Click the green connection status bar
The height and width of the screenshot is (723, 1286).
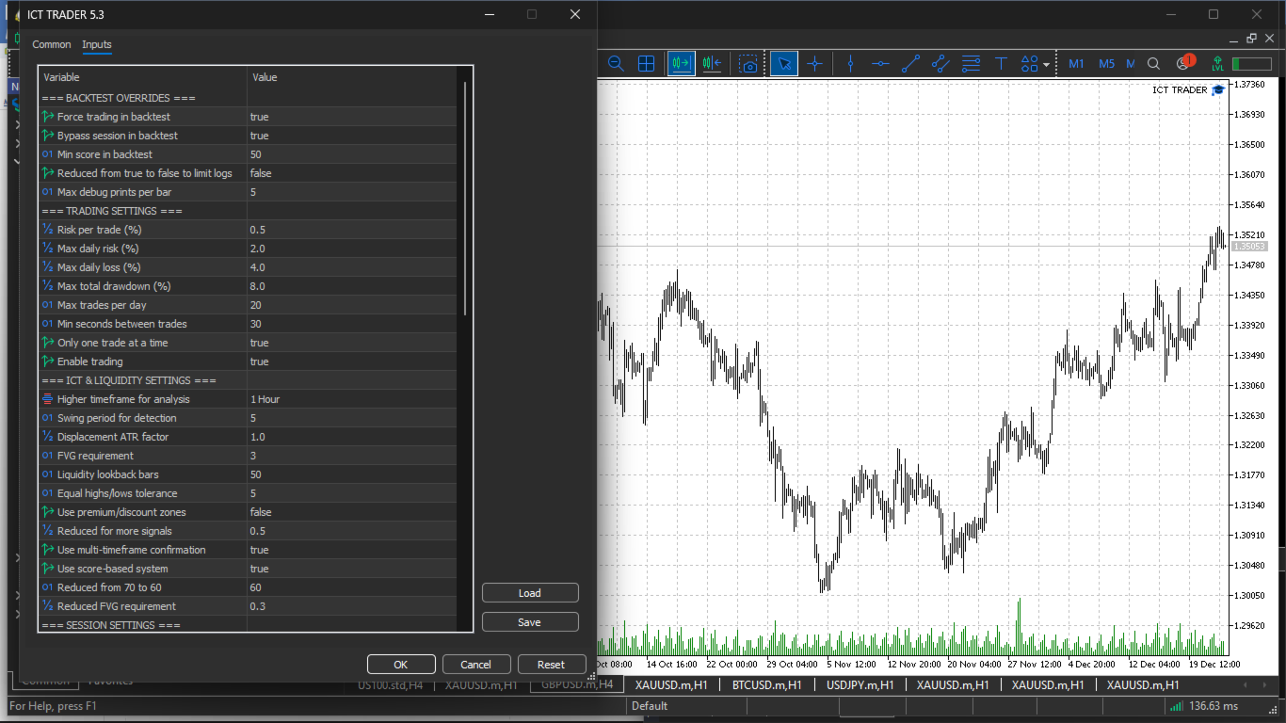(x=1251, y=64)
